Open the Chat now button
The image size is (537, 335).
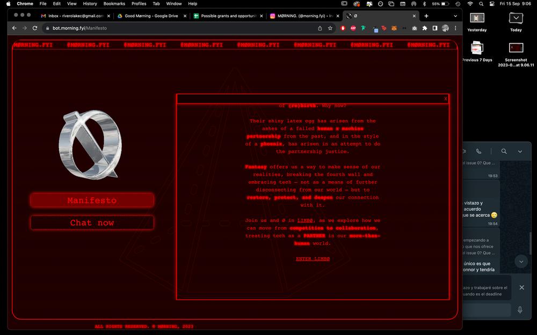(92, 223)
